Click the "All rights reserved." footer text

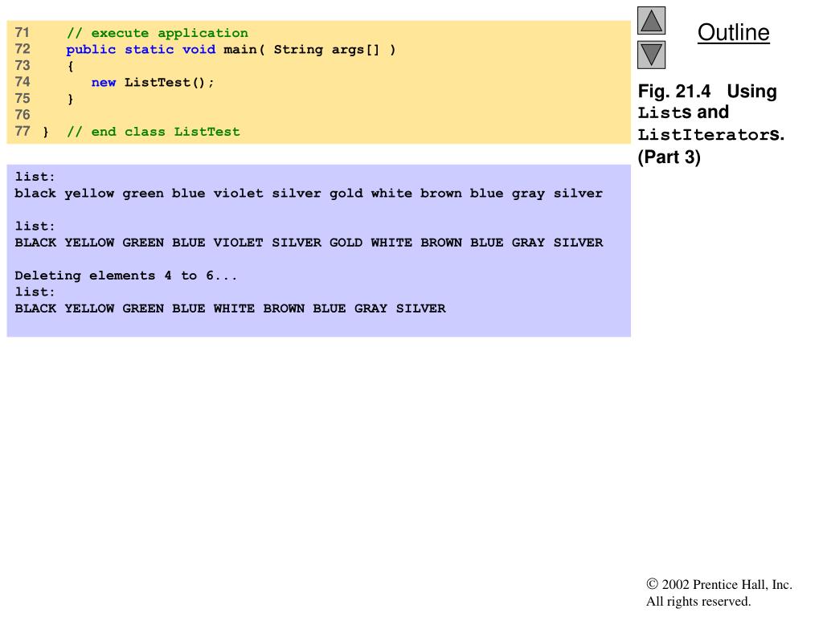click(698, 601)
